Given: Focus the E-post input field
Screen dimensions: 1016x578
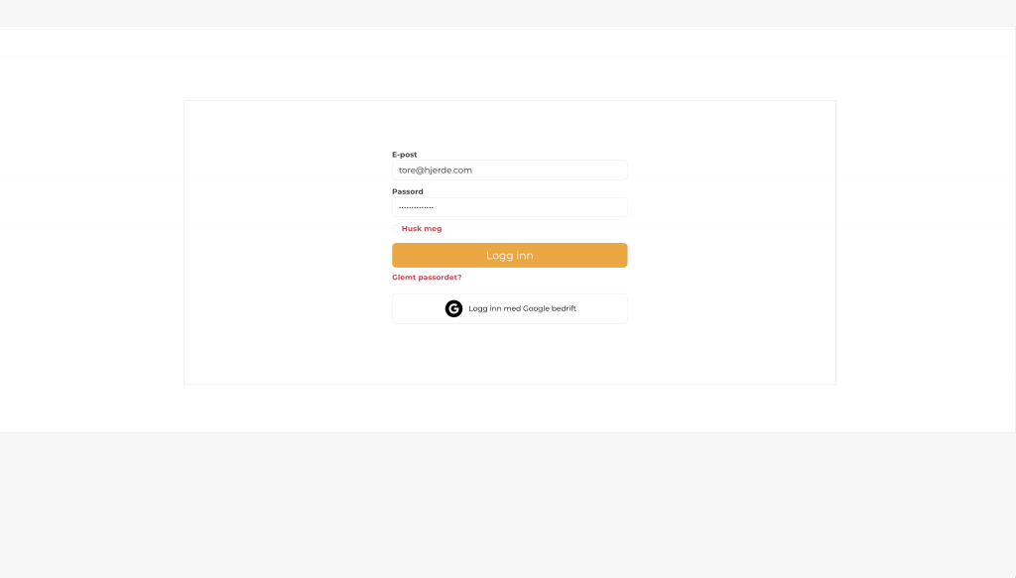Looking at the screenshot, I should [509, 171].
